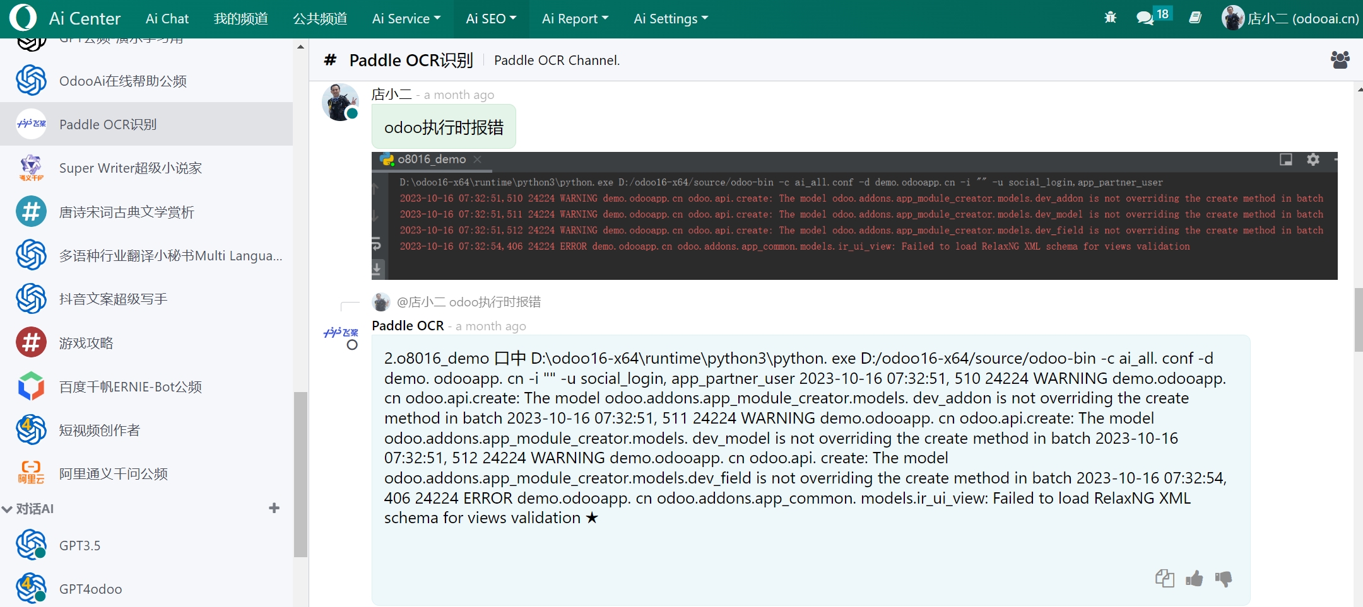Open Super Writer超级小说家 channel
This screenshot has width=1363, height=607.
[x=146, y=168]
